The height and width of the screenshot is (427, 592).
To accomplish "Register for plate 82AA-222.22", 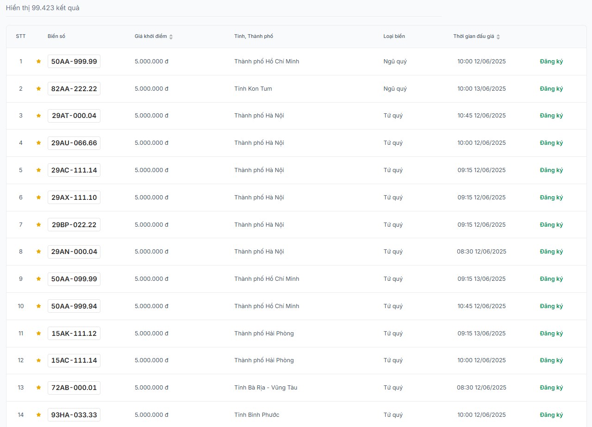I will [x=551, y=88].
